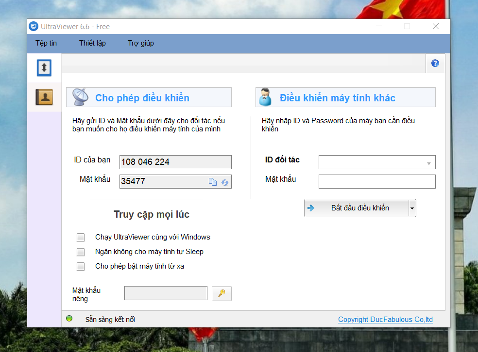Image resolution: width=478 pixels, height=352 pixels.
Task: Set private password via the key button
Action: coord(222,293)
